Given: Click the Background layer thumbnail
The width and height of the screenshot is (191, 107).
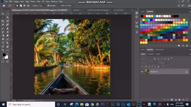Looking at the screenshot, I should point(147,72).
